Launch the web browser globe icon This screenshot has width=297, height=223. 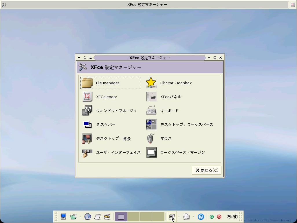[87, 216]
